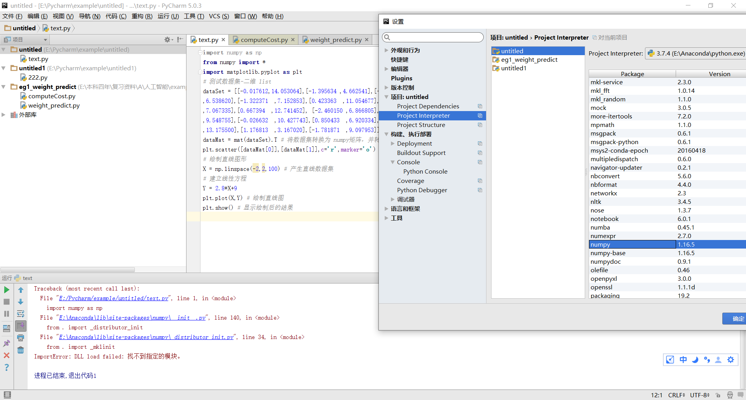
Task: Clear console with the trash icon
Action: tap(21, 350)
